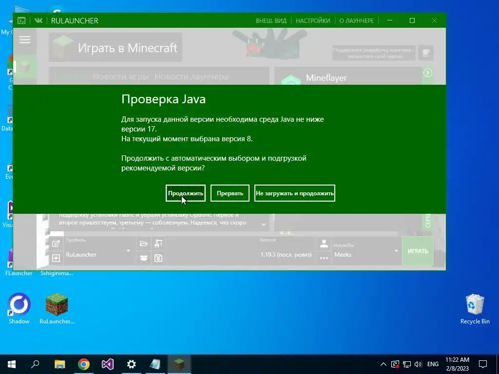Select the Minecraft block icon in the sidebar
This screenshot has height=374, width=499.
[25, 67]
